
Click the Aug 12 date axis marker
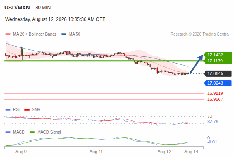pyautogui.click(x=164, y=152)
